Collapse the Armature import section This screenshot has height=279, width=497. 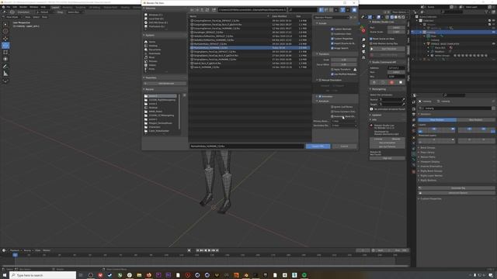[x=323, y=102]
